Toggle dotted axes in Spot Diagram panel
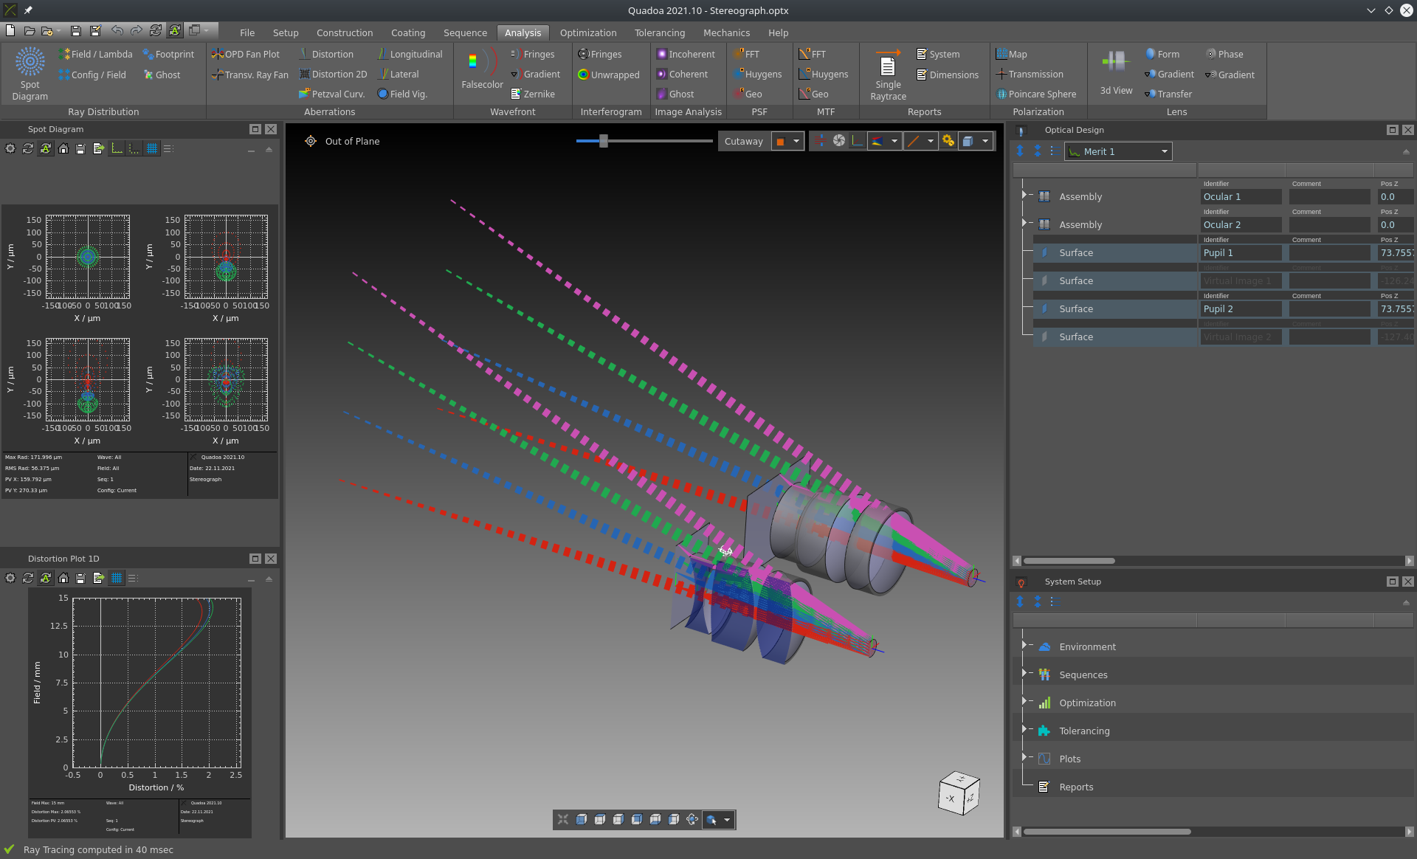The image size is (1417, 859). (x=134, y=148)
